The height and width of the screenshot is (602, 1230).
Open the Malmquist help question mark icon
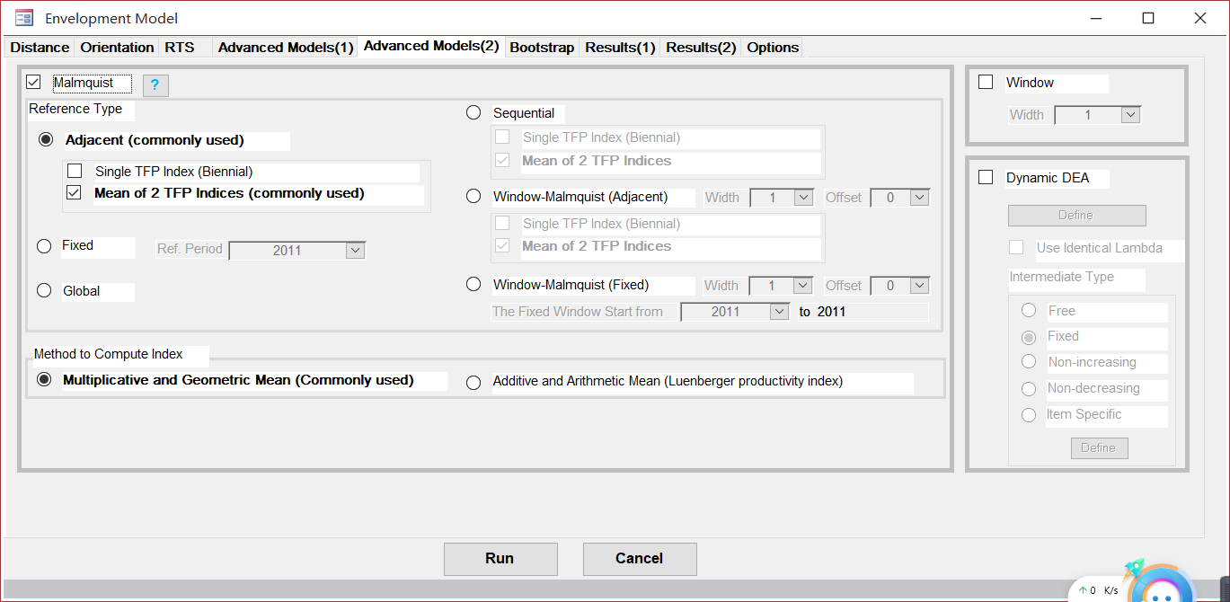pyautogui.click(x=155, y=85)
